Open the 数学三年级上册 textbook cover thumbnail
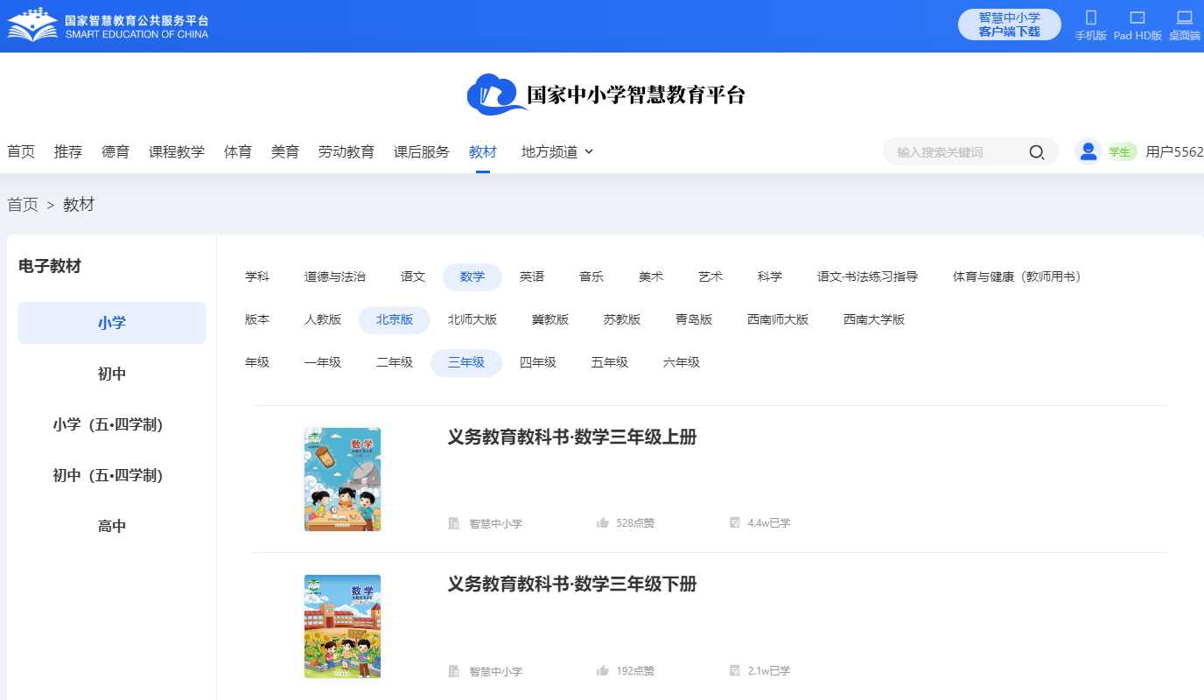The width and height of the screenshot is (1204, 700). pos(342,479)
